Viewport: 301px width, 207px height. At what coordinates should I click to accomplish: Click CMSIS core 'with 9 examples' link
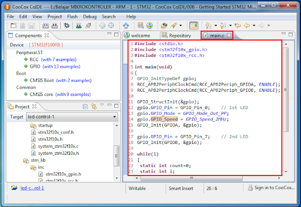73,94
